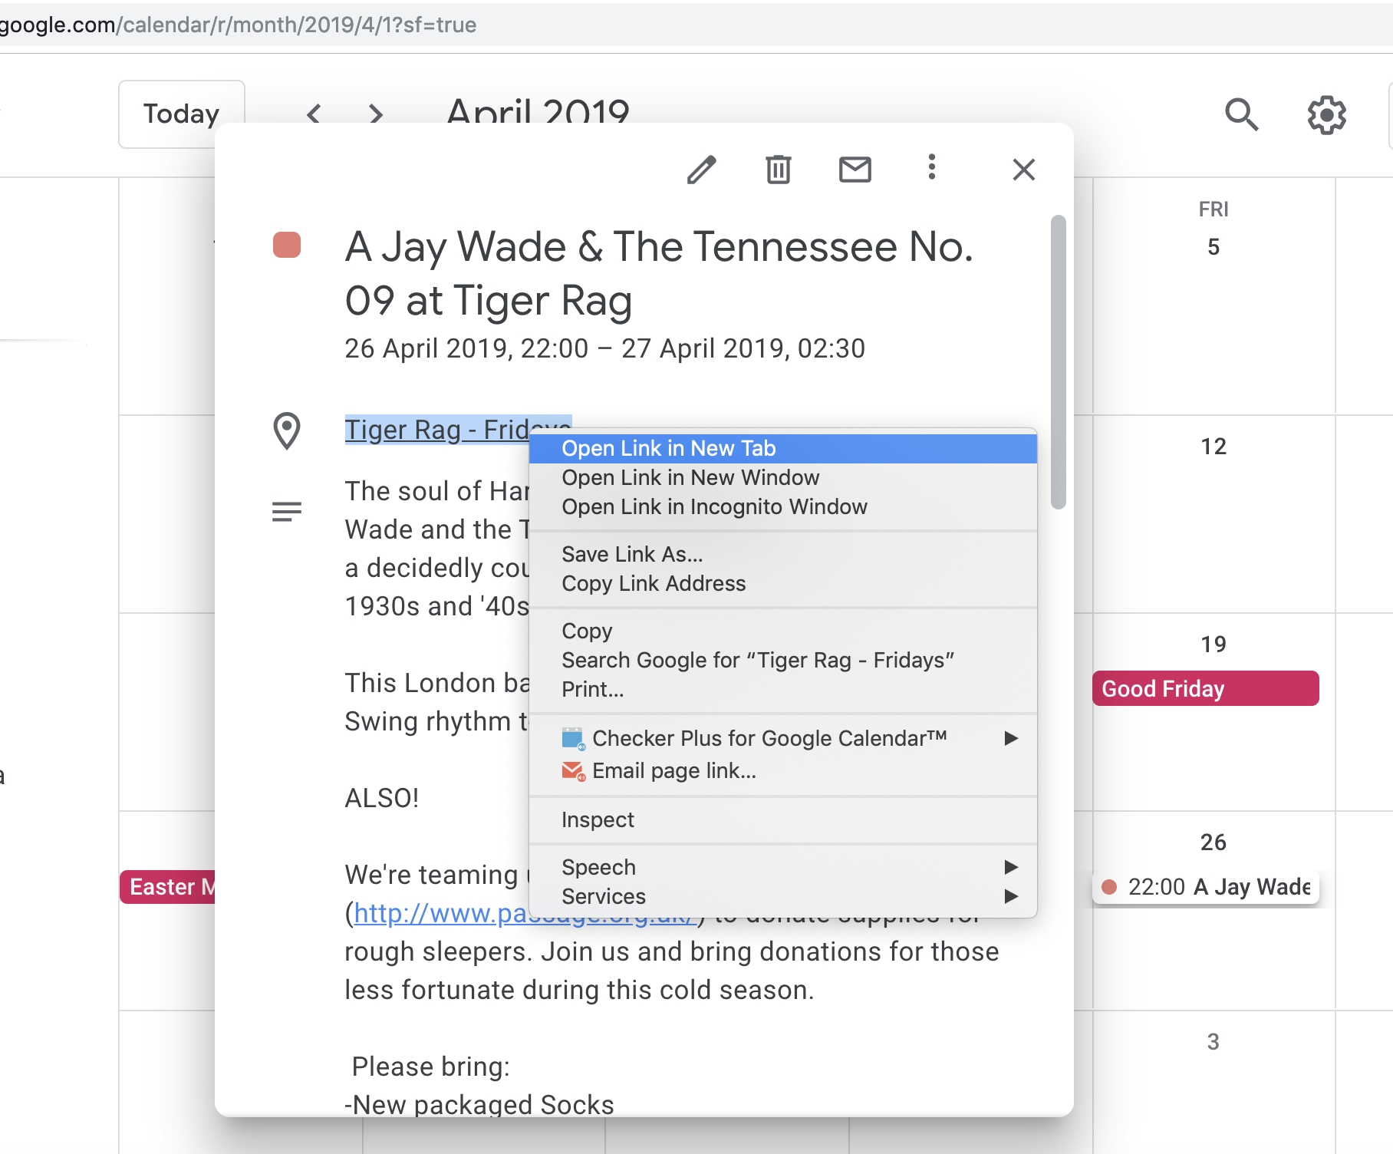Search Google for "Tiger Rag - Fridays"
The height and width of the screenshot is (1154, 1393).
[x=783, y=660]
